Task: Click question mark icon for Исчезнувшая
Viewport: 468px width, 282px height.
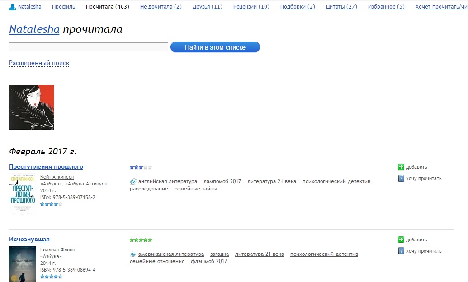Action: (x=401, y=251)
